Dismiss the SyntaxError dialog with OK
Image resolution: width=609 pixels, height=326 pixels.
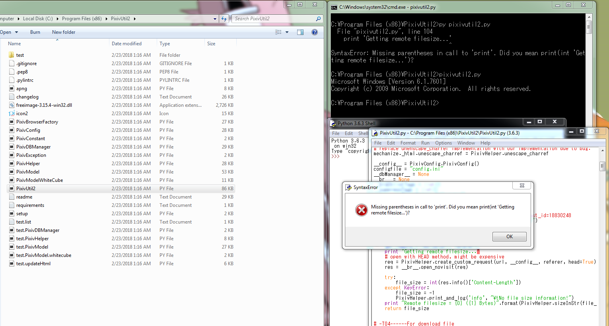[x=509, y=236]
